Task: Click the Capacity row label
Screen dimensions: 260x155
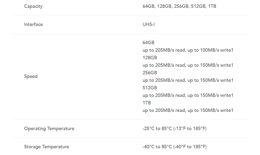Action: click(33, 6)
